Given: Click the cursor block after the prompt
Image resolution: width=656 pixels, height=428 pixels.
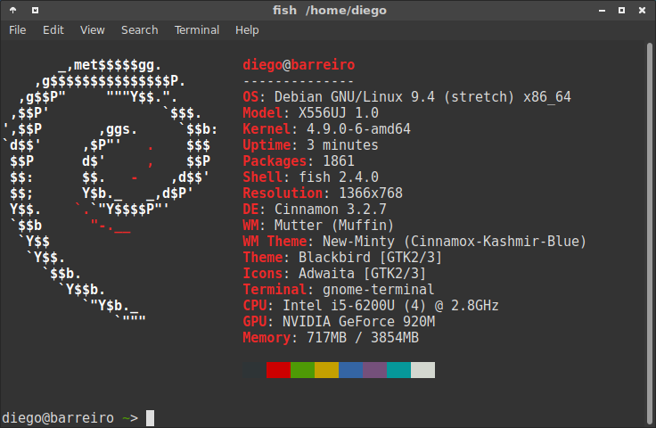Looking at the screenshot, I should click(x=151, y=418).
